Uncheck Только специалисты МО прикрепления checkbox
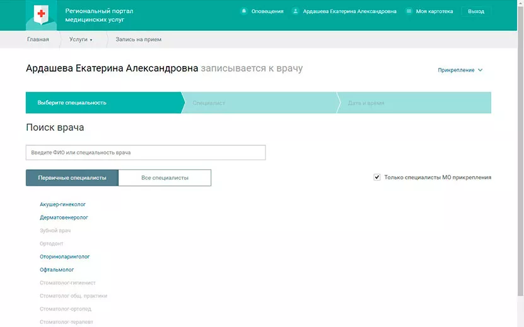This screenshot has height=327, width=524. [377, 177]
